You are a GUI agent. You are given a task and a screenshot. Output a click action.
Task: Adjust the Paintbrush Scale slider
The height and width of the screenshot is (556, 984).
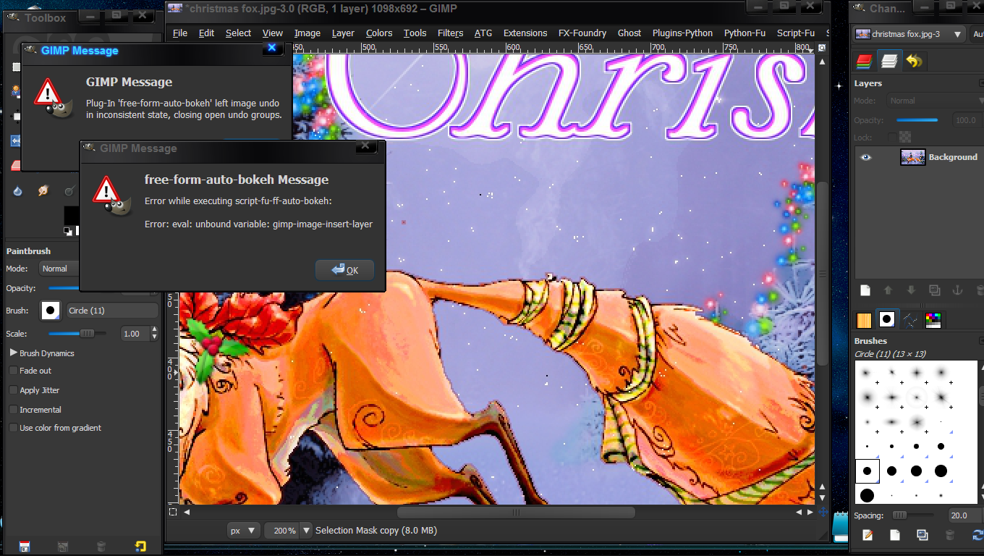(77, 334)
